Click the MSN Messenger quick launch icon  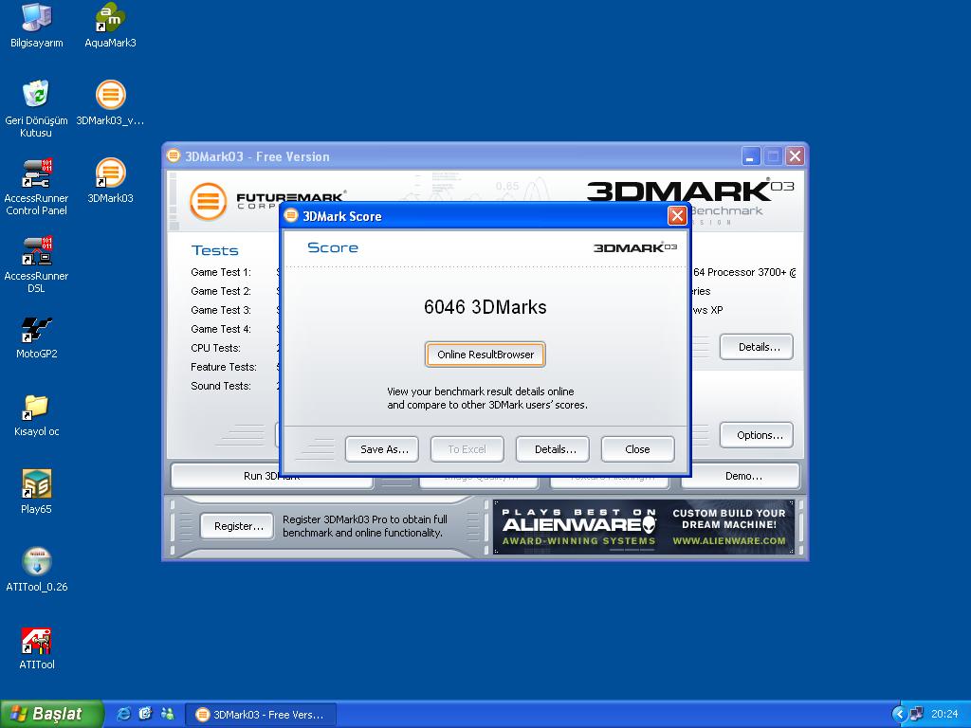(x=167, y=714)
